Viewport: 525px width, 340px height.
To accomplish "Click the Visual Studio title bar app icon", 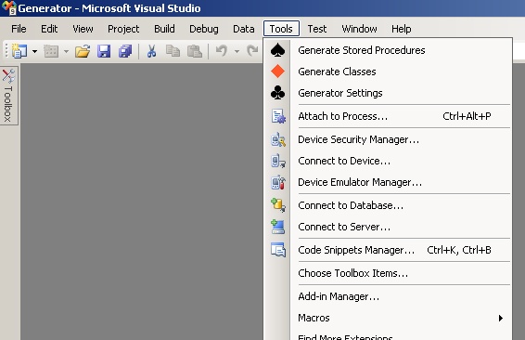I will point(8,7).
